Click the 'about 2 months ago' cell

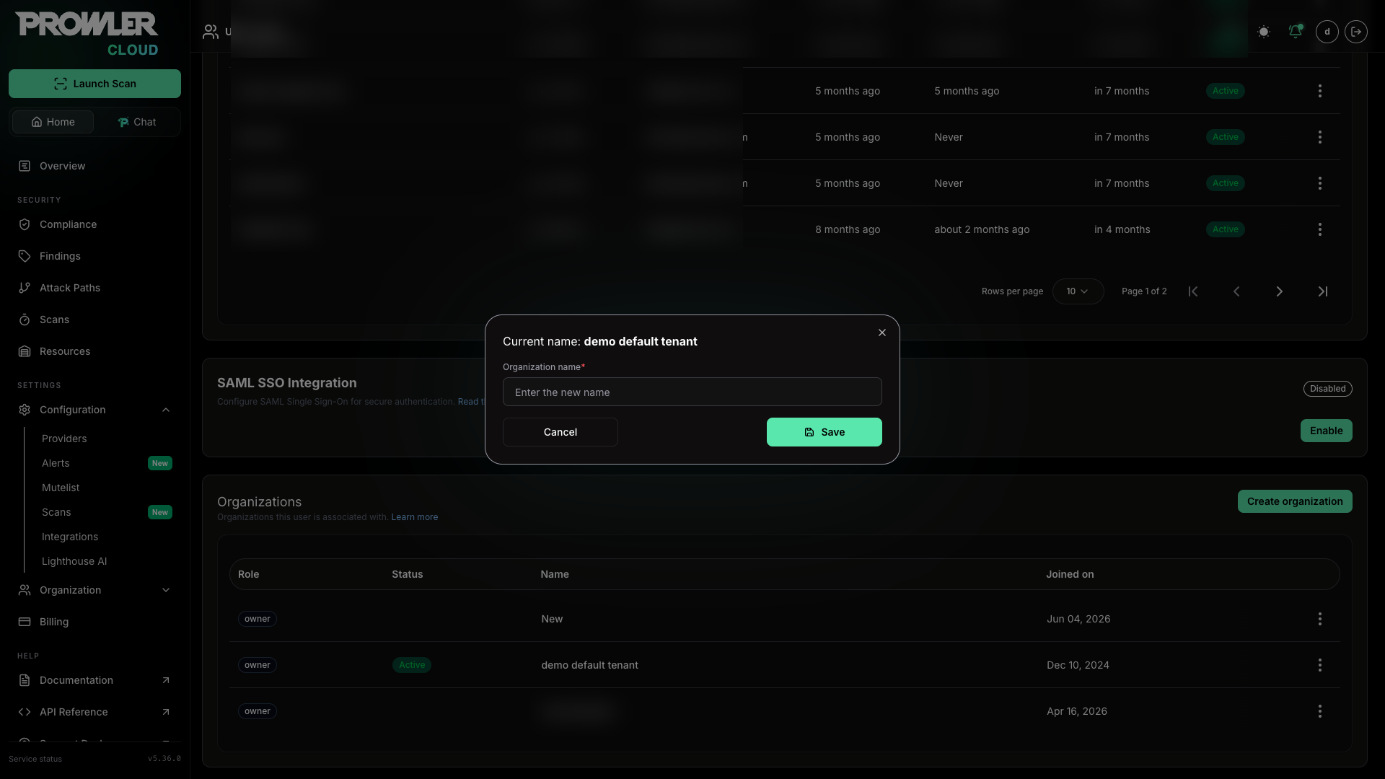point(982,229)
